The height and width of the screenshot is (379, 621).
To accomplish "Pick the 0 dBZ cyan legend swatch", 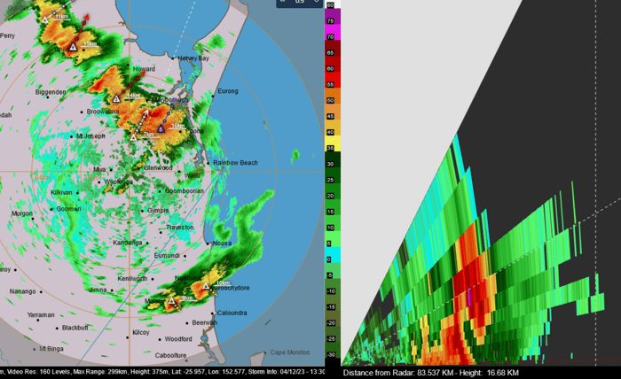I will point(333,255).
